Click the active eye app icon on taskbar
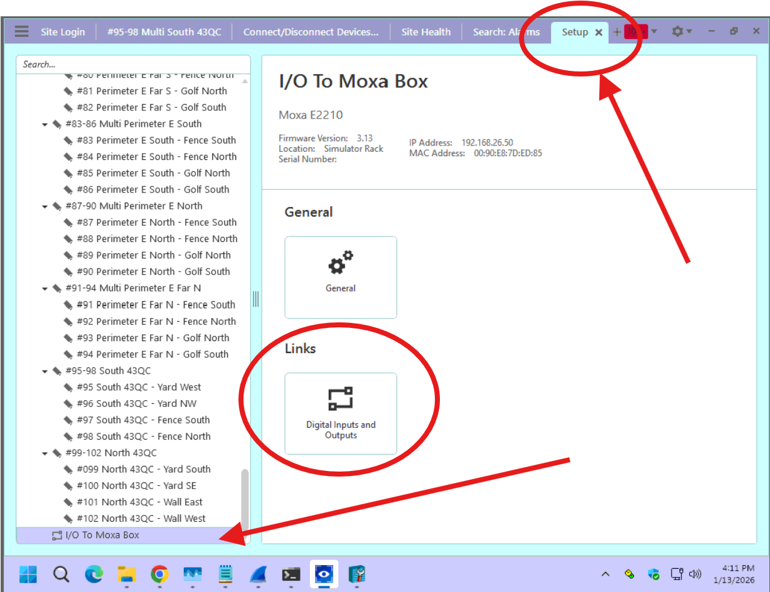The image size is (770, 592). [324, 574]
